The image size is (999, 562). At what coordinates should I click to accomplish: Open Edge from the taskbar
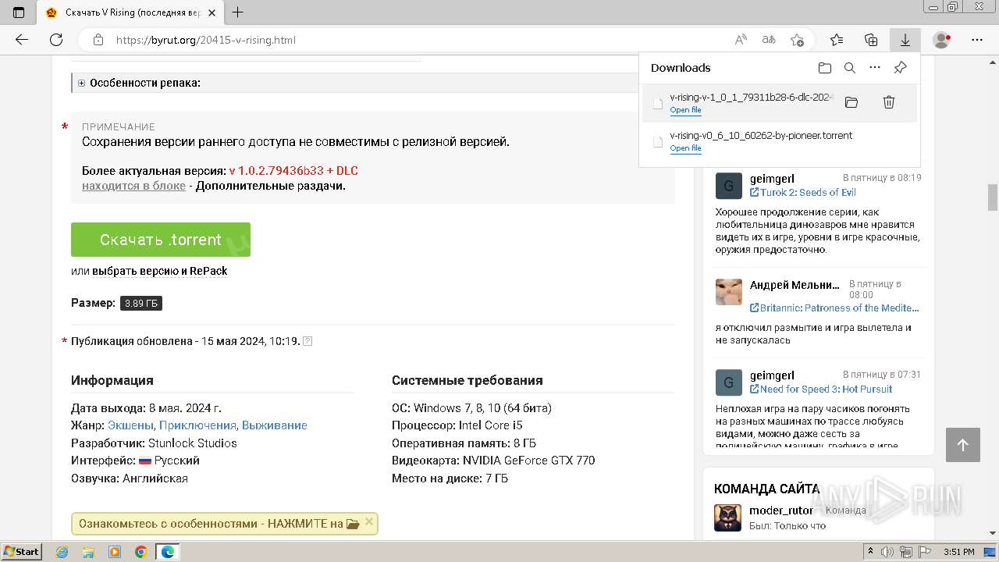tap(167, 552)
